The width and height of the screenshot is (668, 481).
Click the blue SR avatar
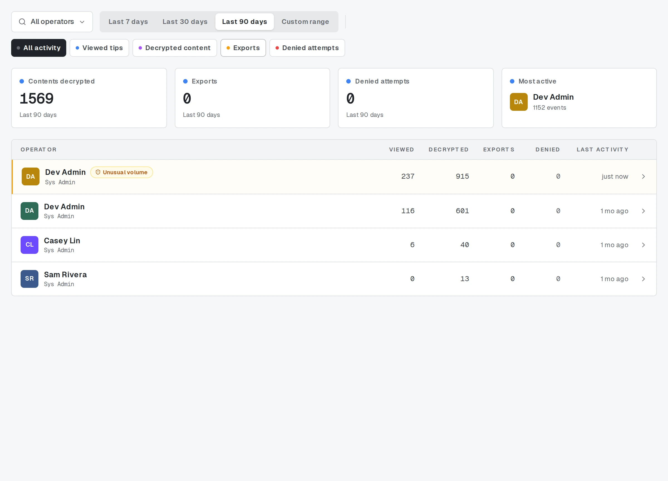30,279
